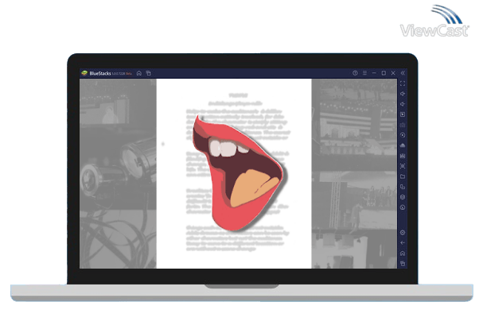
Task: Click the Android home icon in sidebar
Action: (x=403, y=254)
